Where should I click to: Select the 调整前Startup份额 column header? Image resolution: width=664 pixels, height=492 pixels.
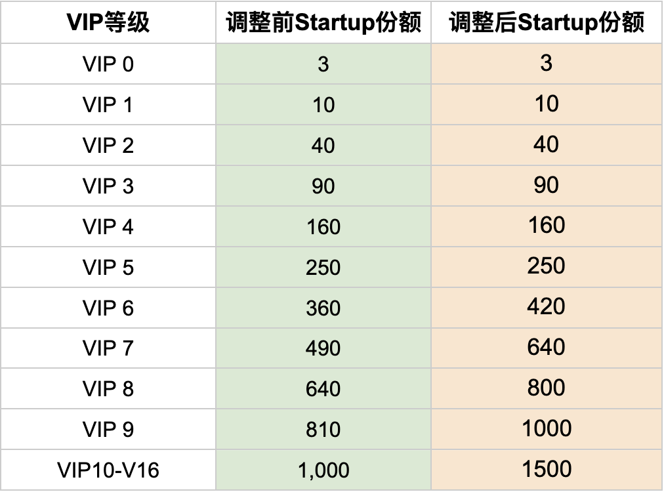pyautogui.click(x=323, y=23)
